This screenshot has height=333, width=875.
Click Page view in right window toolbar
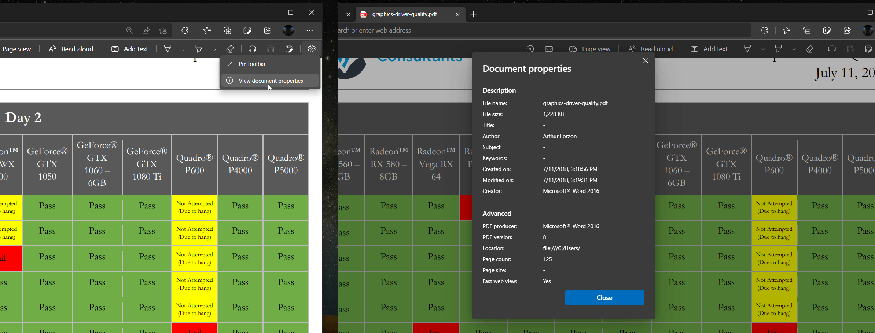point(590,49)
